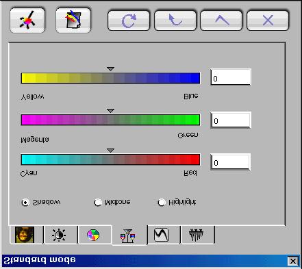Click the colored image adjustment button beside paint splash
The width and height of the screenshot is (302, 269).
point(73,21)
